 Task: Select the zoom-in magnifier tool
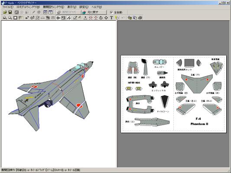(5, 18)
